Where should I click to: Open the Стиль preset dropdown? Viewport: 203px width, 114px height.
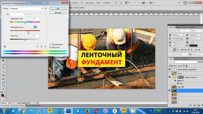(26, 9)
